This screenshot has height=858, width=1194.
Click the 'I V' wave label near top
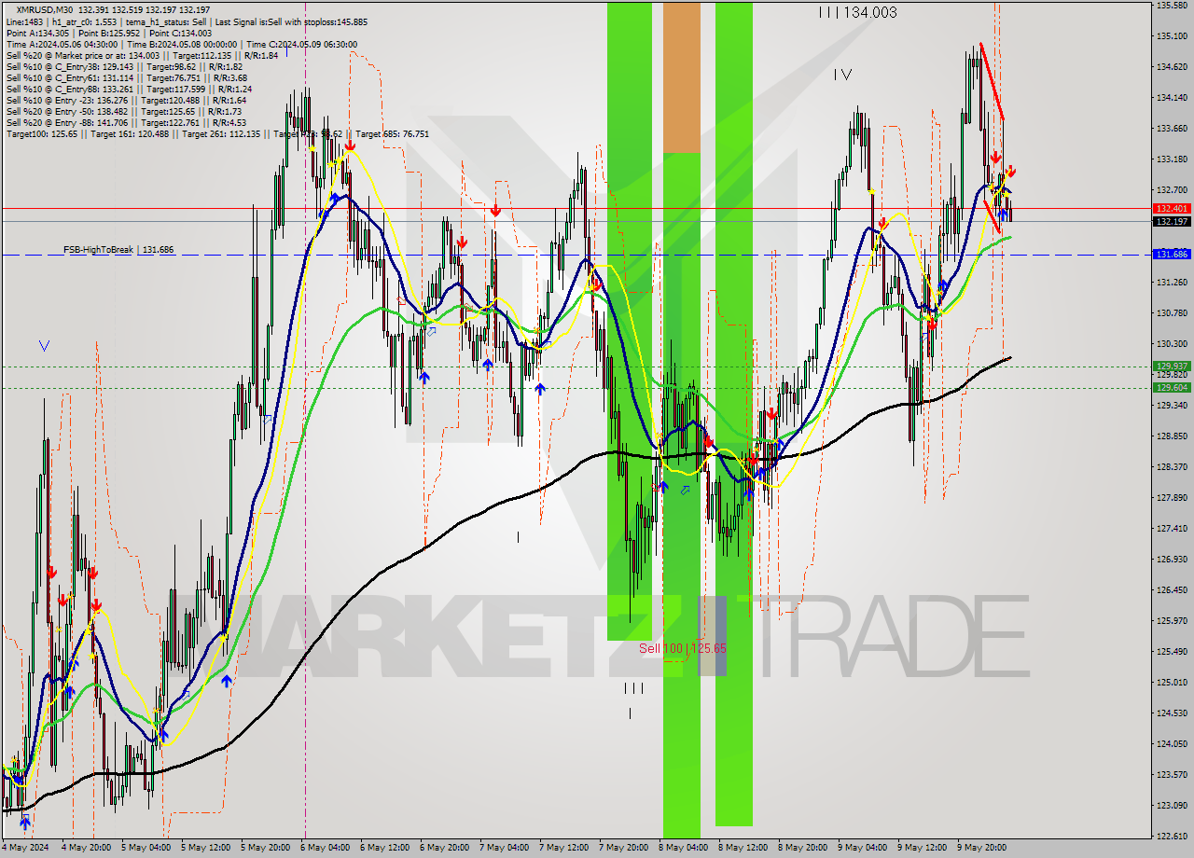coord(842,75)
